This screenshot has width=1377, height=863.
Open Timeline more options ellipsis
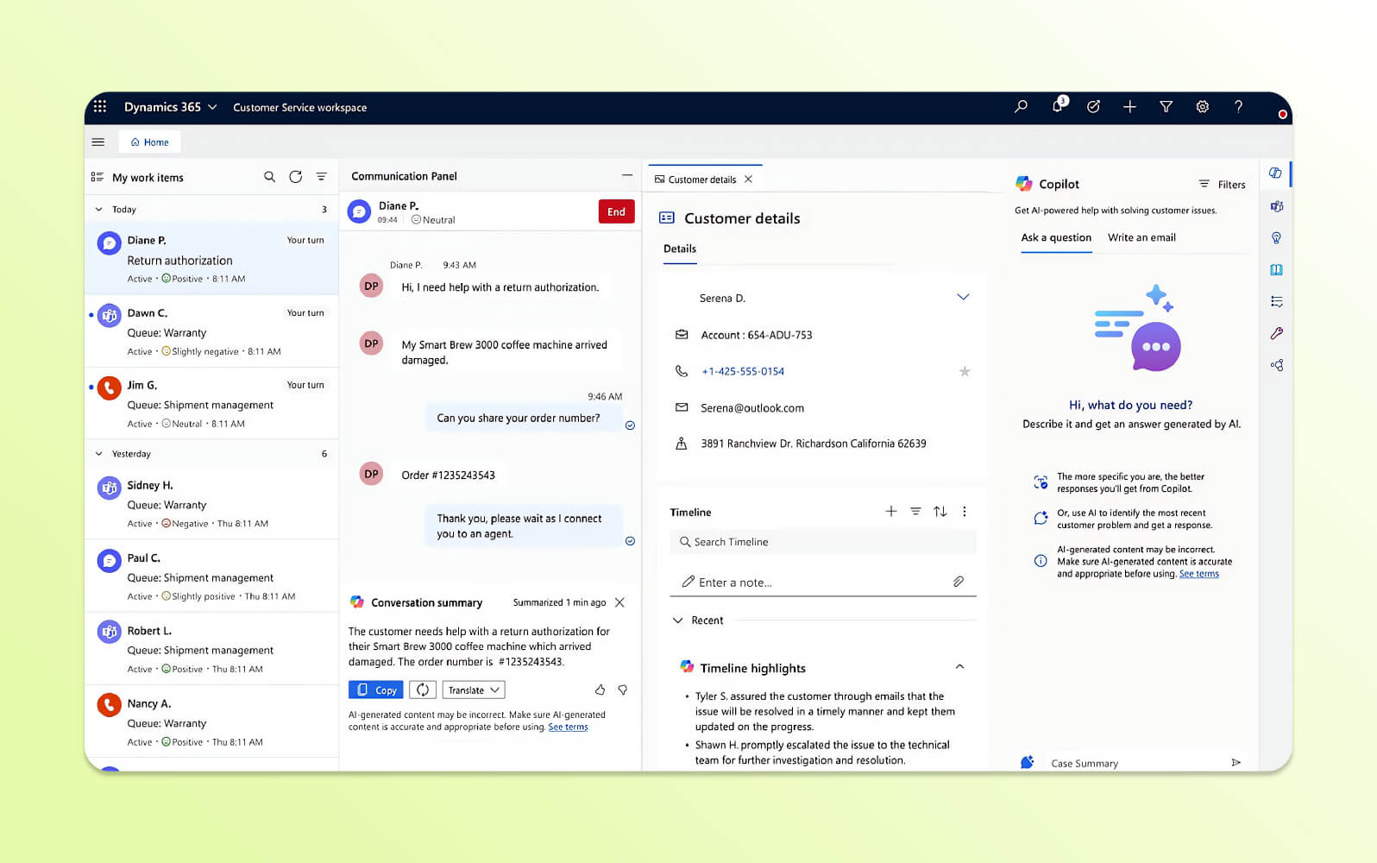(x=964, y=512)
